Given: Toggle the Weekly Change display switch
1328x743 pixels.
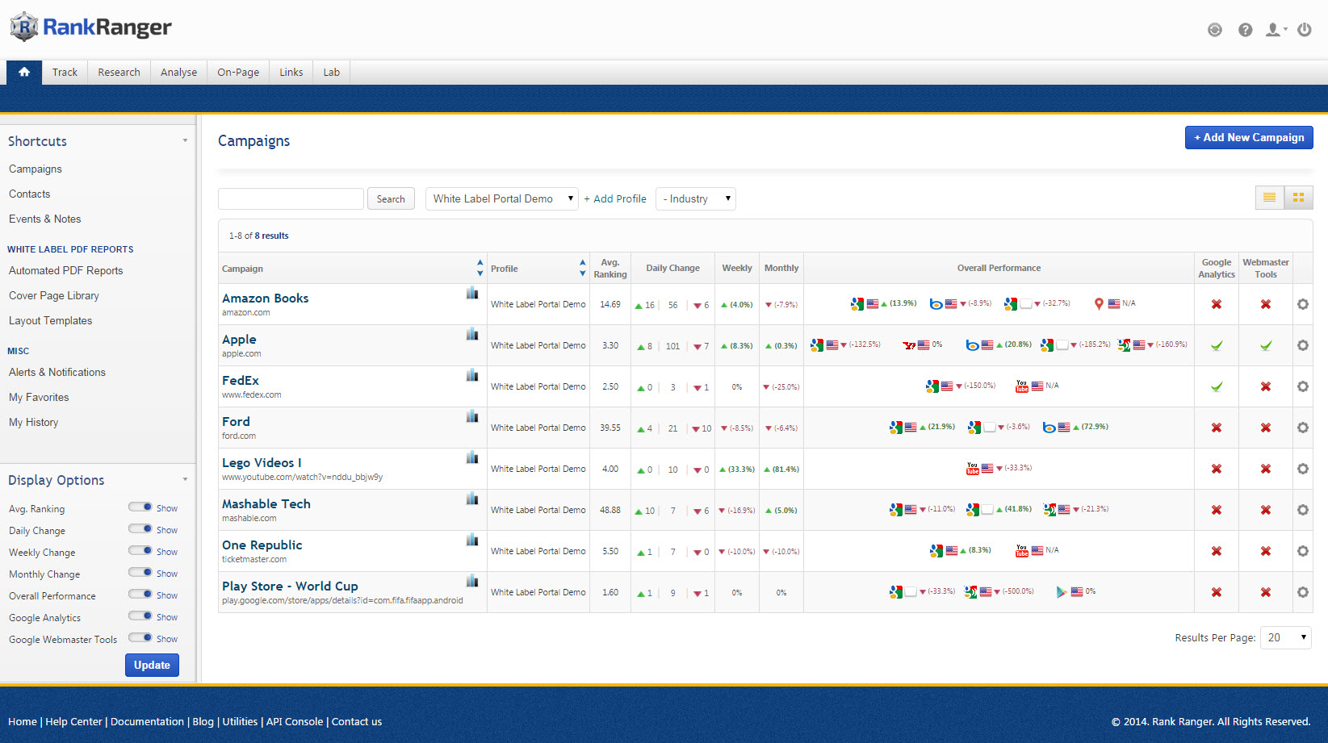Looking at the screenshot, I should (x=140, y=551).
